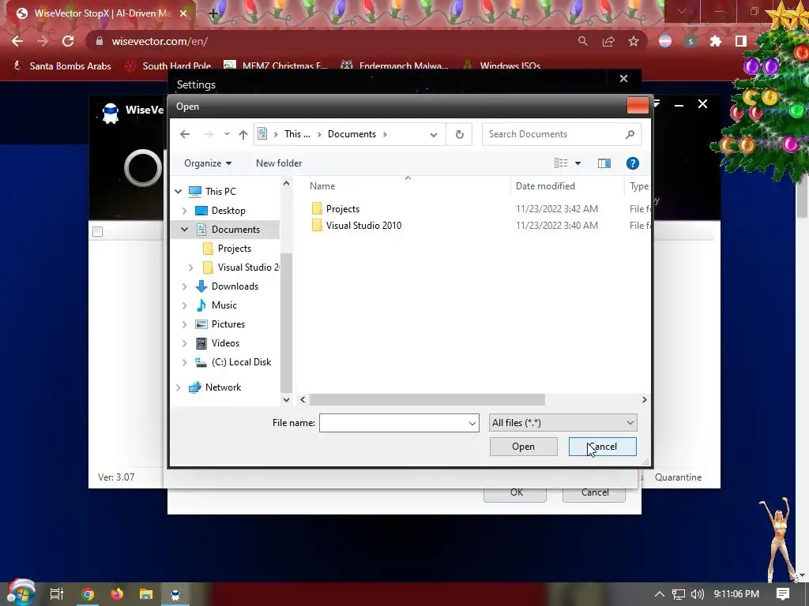
Task: Create a New folder
Action: [x=279, y=163]
